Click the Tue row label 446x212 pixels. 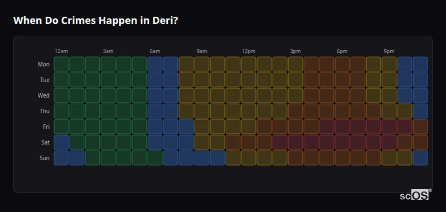tap(45, 80)
